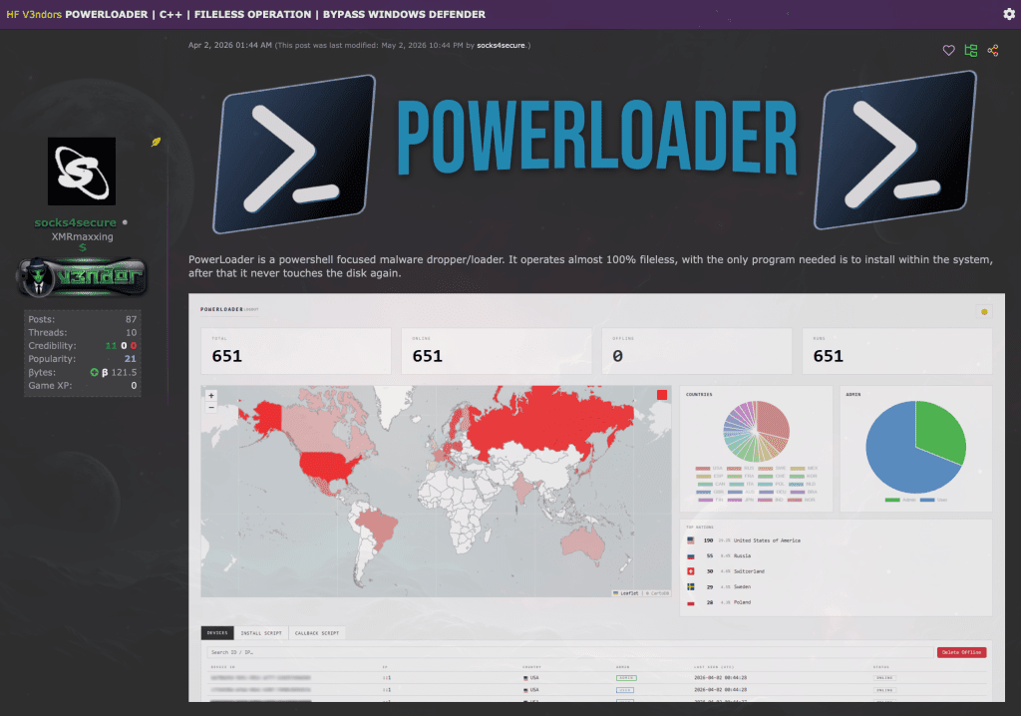1021x716 pixels.
Task: Click the positive credibility count 11
Action: (x=112, y=346)
